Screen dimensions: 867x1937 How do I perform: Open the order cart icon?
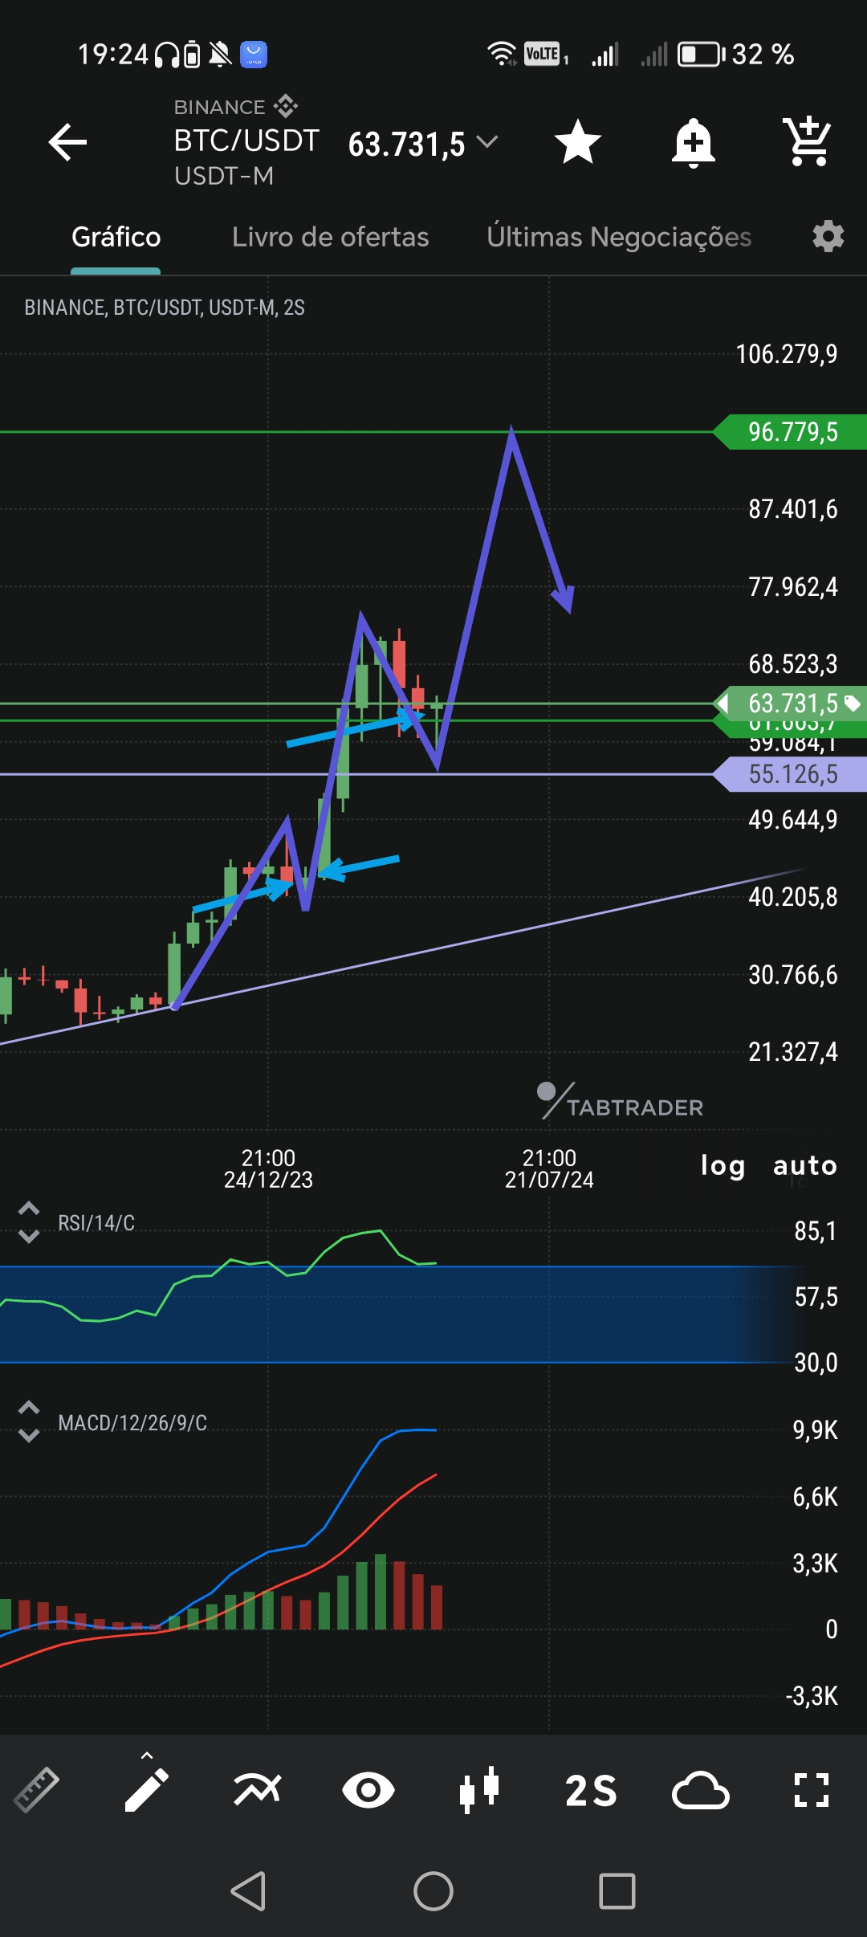807,141
